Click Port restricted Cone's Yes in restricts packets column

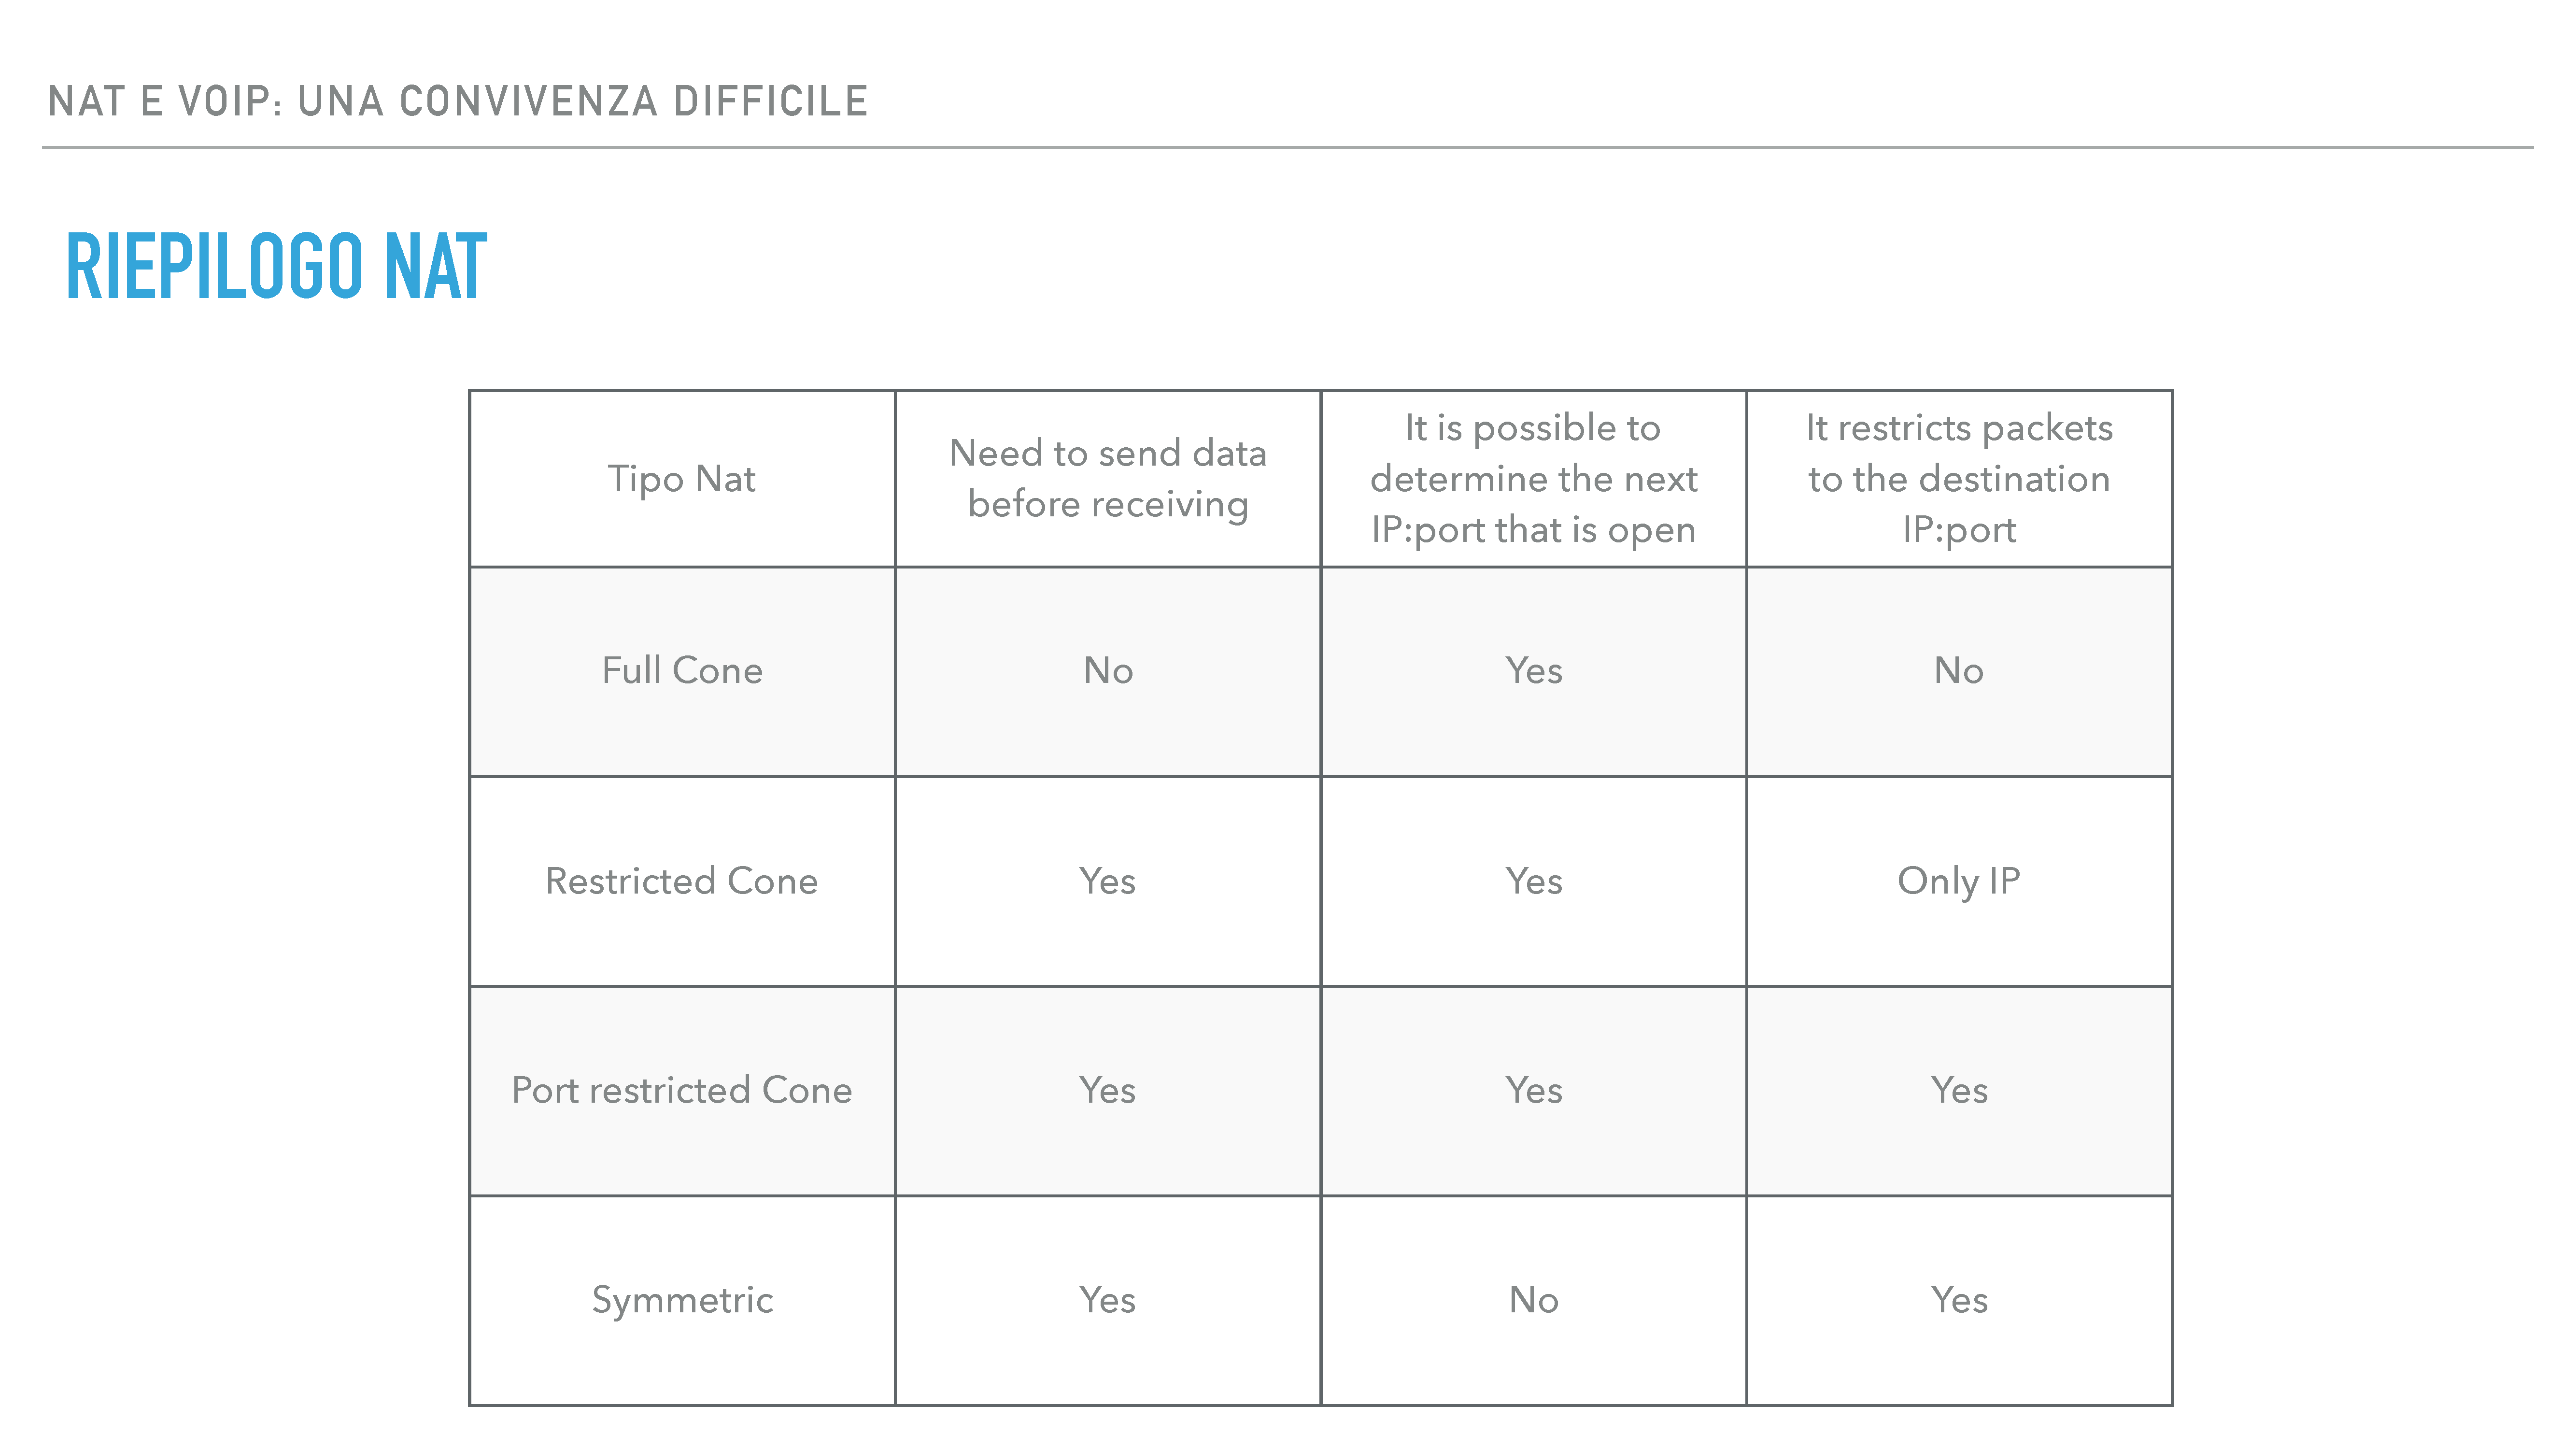1959,1091
